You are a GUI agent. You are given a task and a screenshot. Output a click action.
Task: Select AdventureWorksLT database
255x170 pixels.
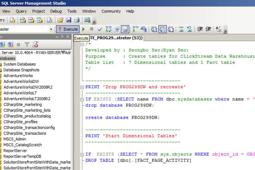tap(20, 93)
